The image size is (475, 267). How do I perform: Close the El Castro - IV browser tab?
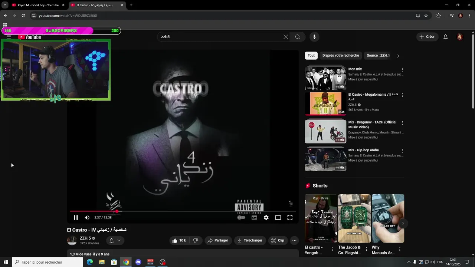(122, 5)
